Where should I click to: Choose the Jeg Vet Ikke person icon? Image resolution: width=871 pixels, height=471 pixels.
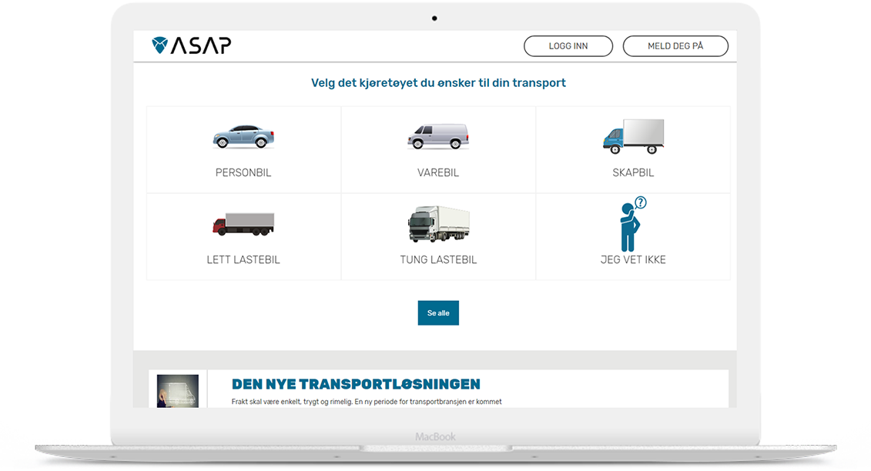(630, 225)
